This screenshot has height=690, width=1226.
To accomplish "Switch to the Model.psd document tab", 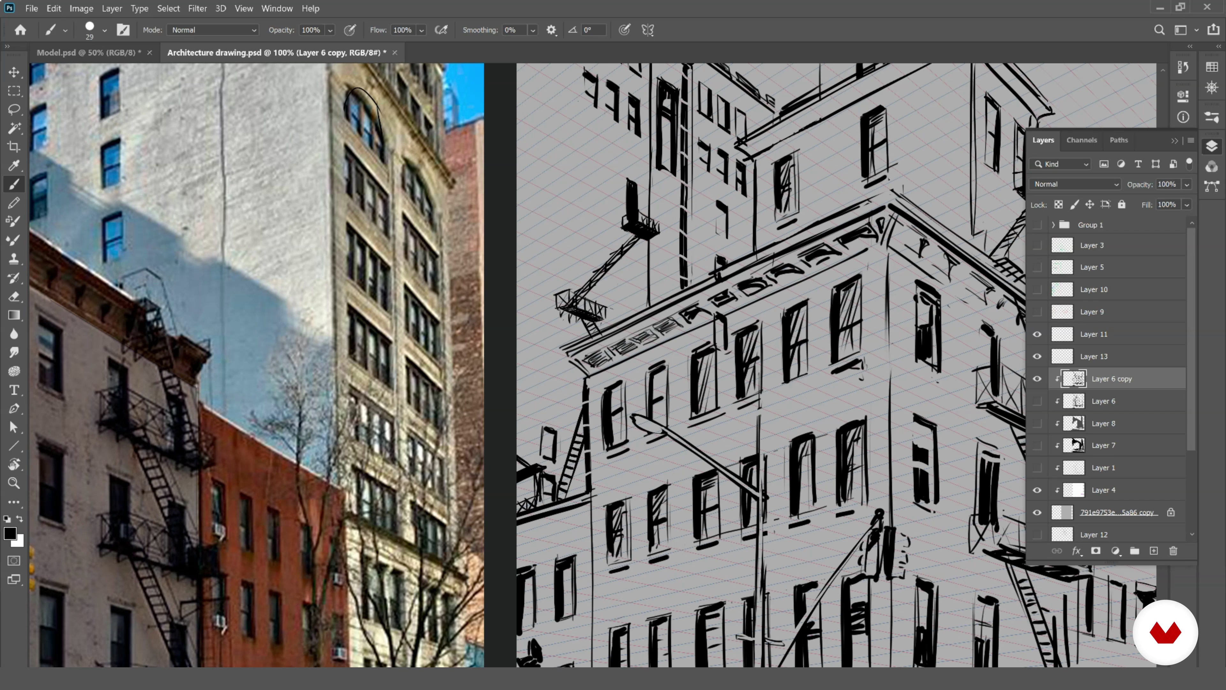I will point(89,52).
